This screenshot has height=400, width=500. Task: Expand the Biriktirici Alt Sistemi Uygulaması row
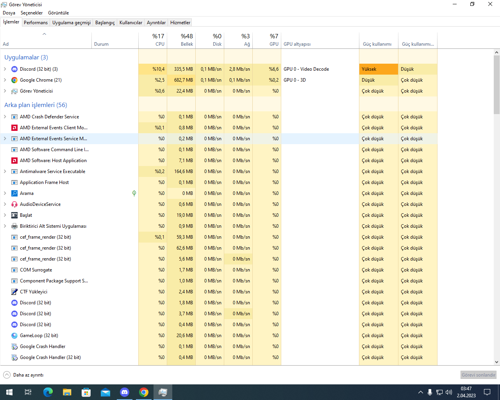point(5,226)
